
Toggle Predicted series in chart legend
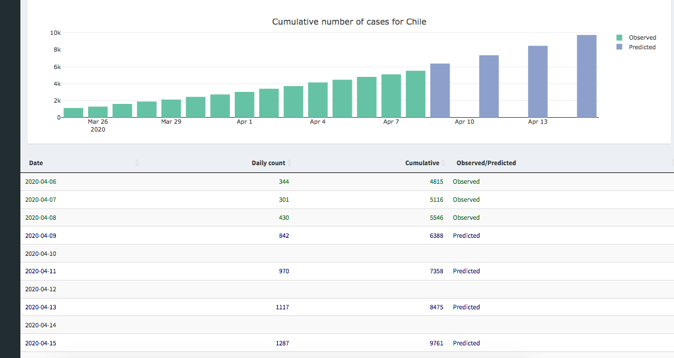(642, 47)
